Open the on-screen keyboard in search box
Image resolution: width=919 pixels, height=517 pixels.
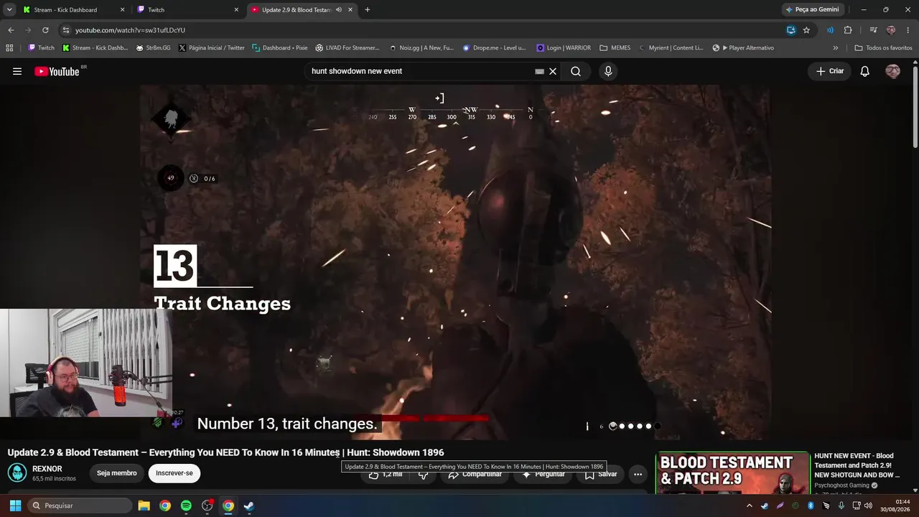(x=539, y=71)
